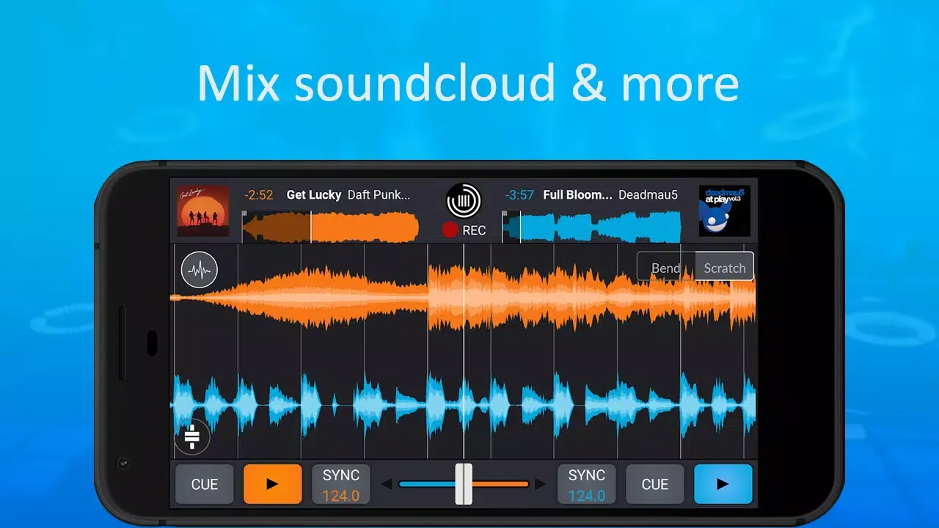Open Get Lucky album artwork
This screenshot has height=528, width=939.
tap(203, 211)
